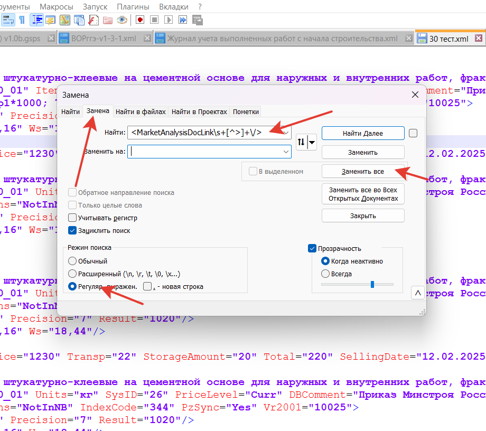Switch to the Найти в Проектах tab
Viewport: 486px width, 431px height.
(x=199, y=111)
